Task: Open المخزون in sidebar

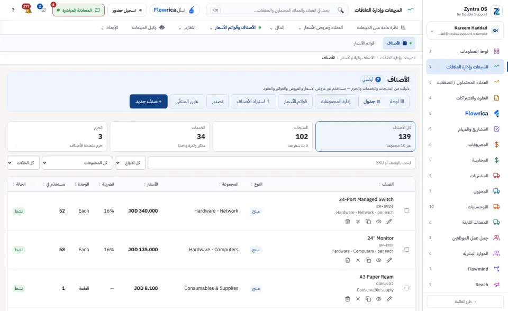Action: click(465, 191)
